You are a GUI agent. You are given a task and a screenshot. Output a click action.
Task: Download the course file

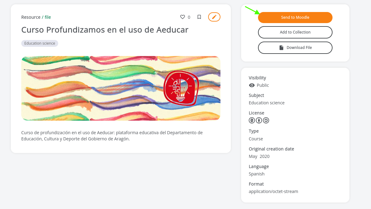click(x=295, y=48)
